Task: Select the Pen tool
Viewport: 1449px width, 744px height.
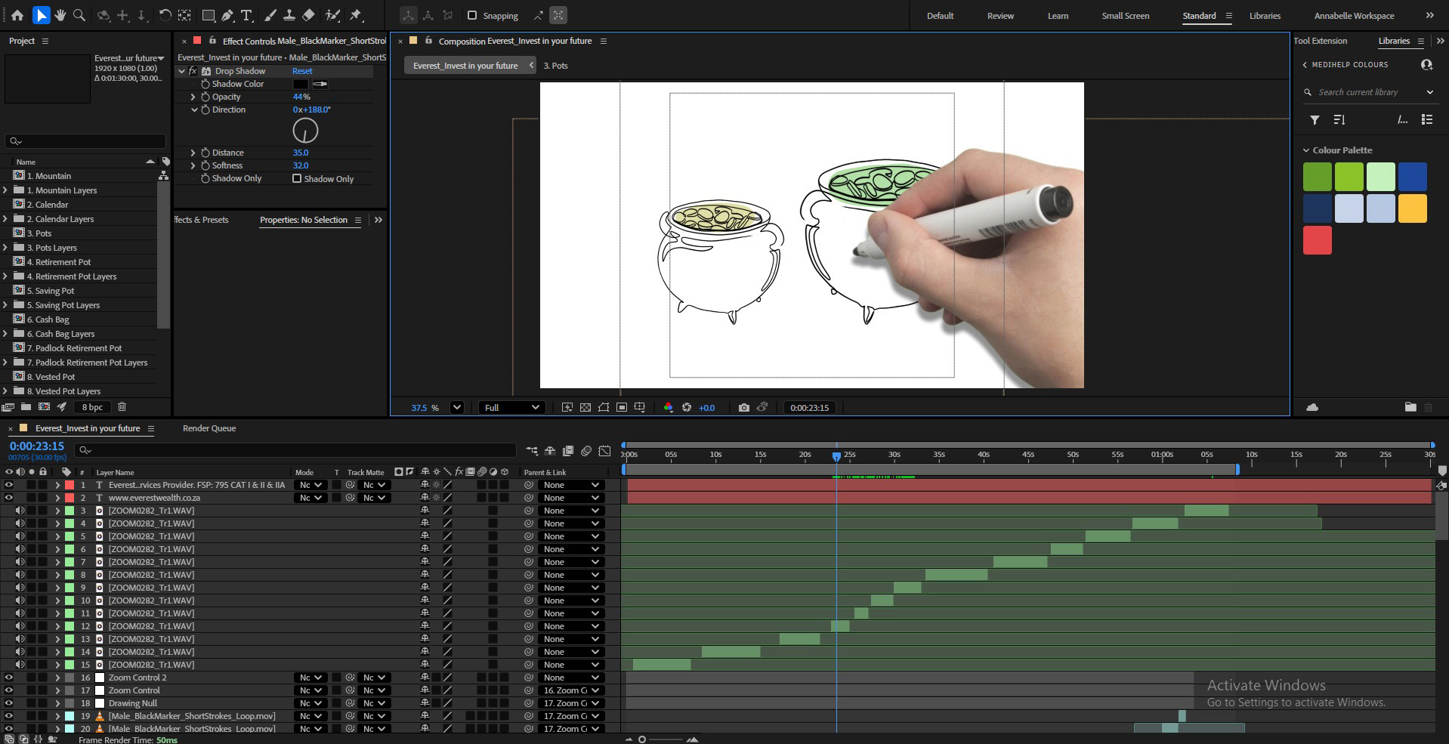Action: pyautogui.click(x=227, y=15)
